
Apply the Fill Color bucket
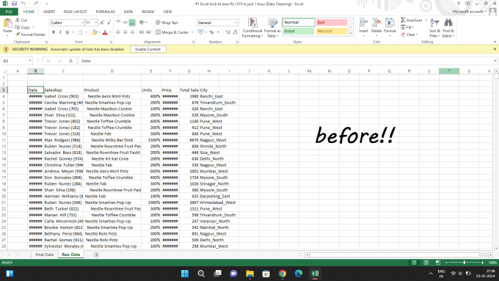[94, 32]
